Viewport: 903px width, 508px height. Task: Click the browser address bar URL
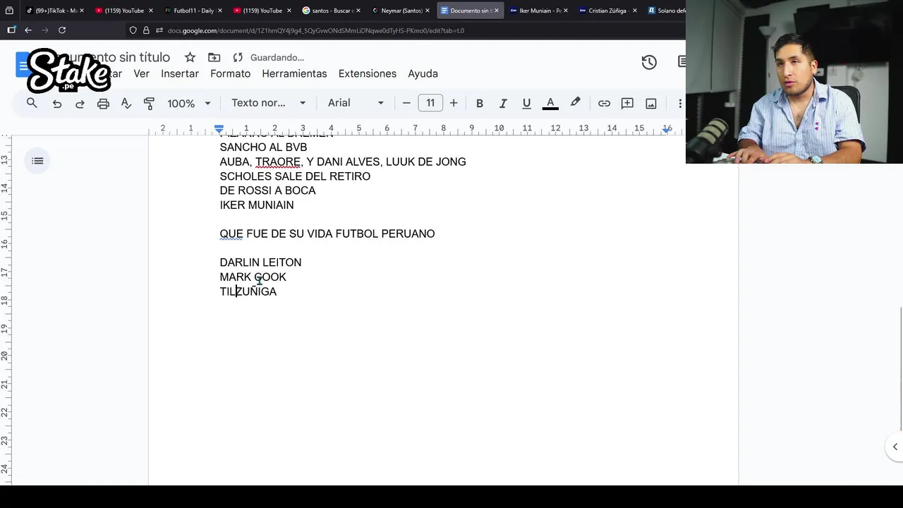click(x=315, y=30)
